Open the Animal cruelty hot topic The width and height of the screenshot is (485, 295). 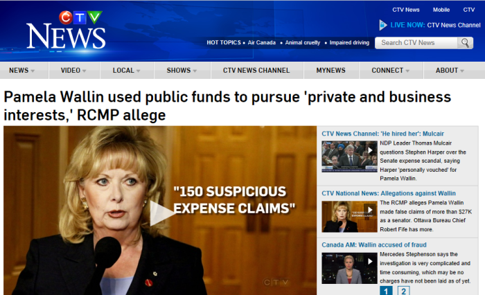pos(303,43)
